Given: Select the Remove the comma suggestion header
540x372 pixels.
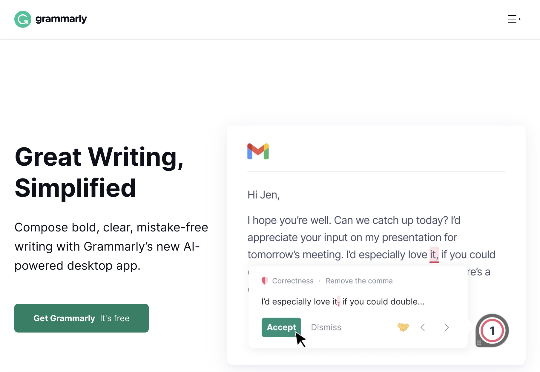Looking at the screenshot, I should [359, 281].
